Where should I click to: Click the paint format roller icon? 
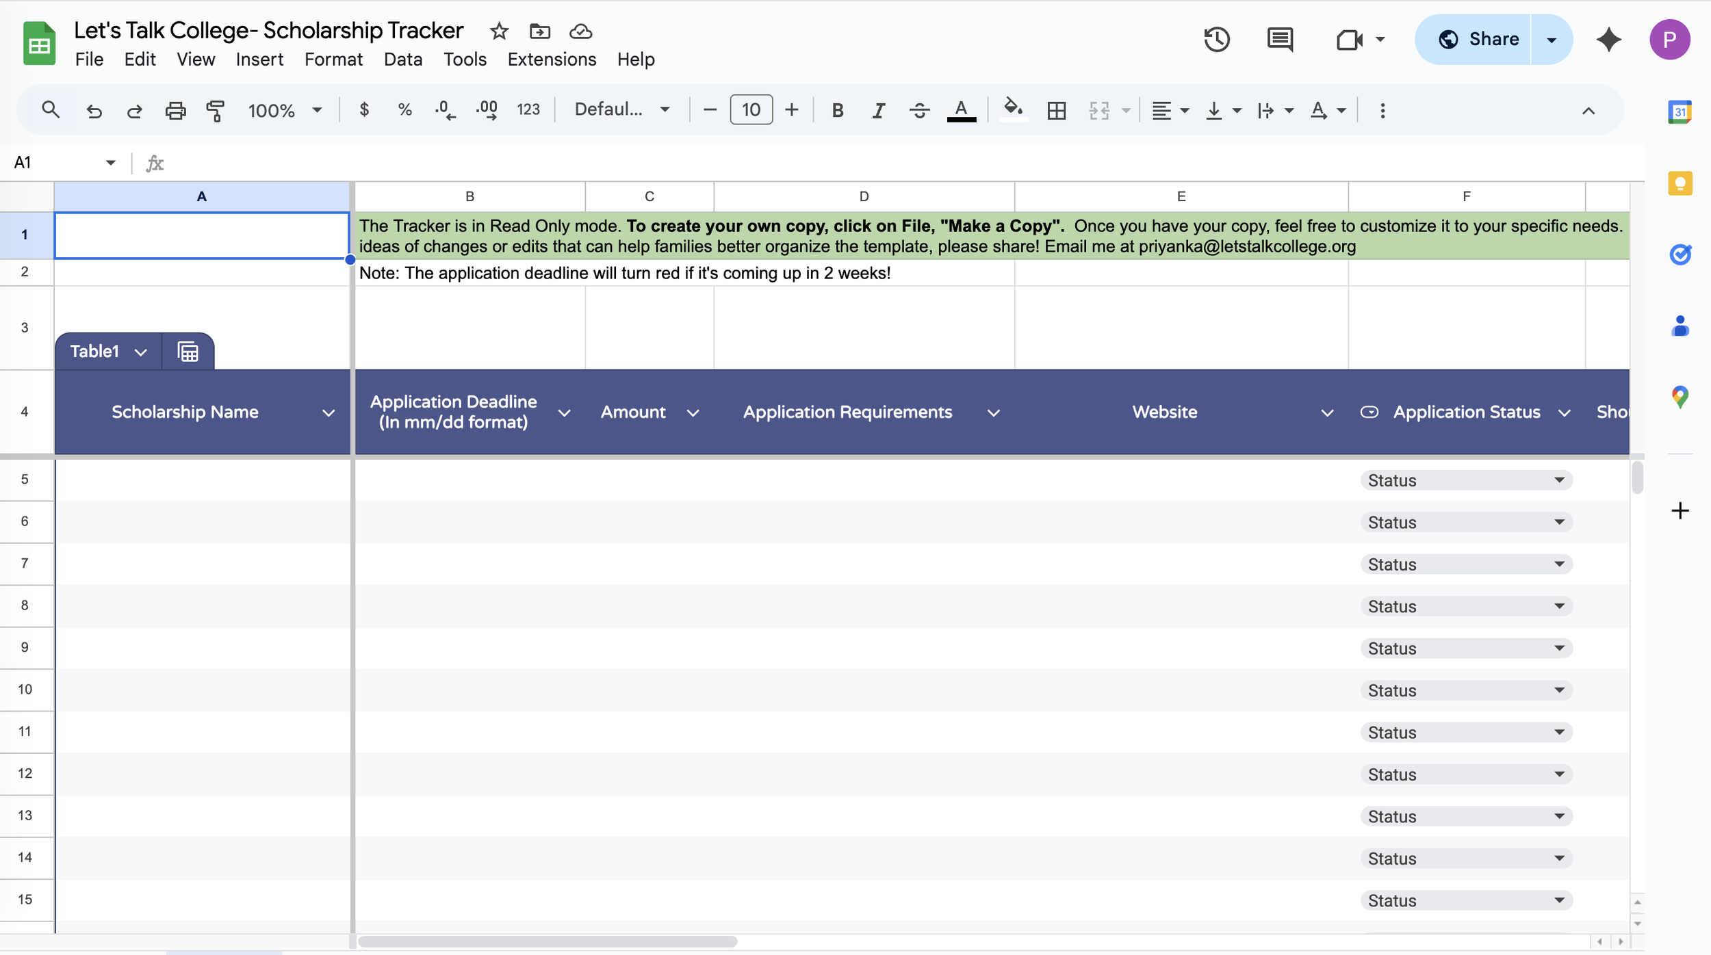pyautogui.click(x=216, y=110)
